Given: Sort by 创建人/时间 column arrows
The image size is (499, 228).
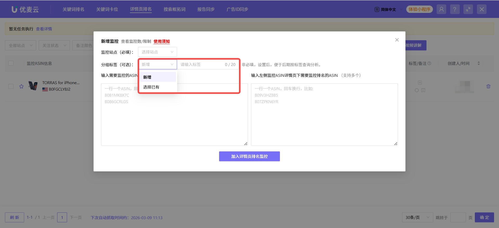Looking at the screenshot, I should 478,63.
